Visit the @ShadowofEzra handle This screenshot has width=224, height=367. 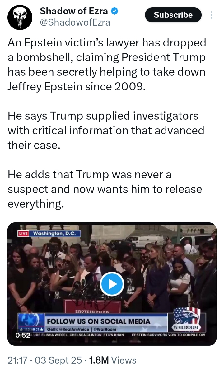click(x=75, y=22)
